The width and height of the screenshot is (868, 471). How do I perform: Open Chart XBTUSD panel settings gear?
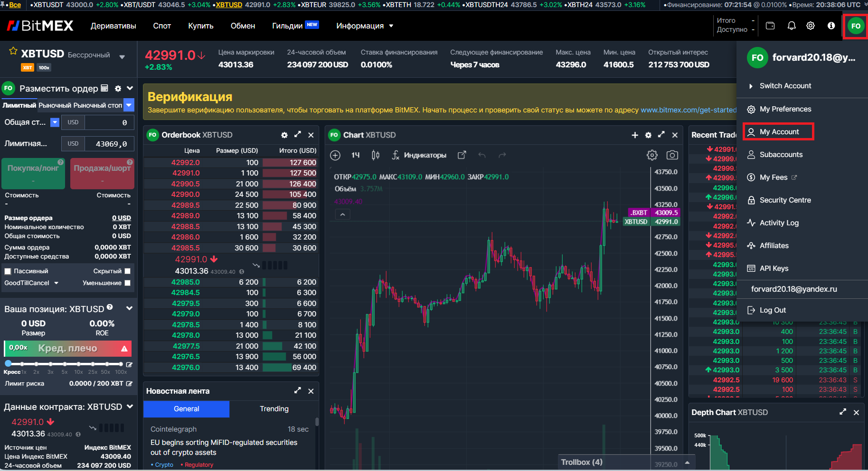click(x=648, y=135)
